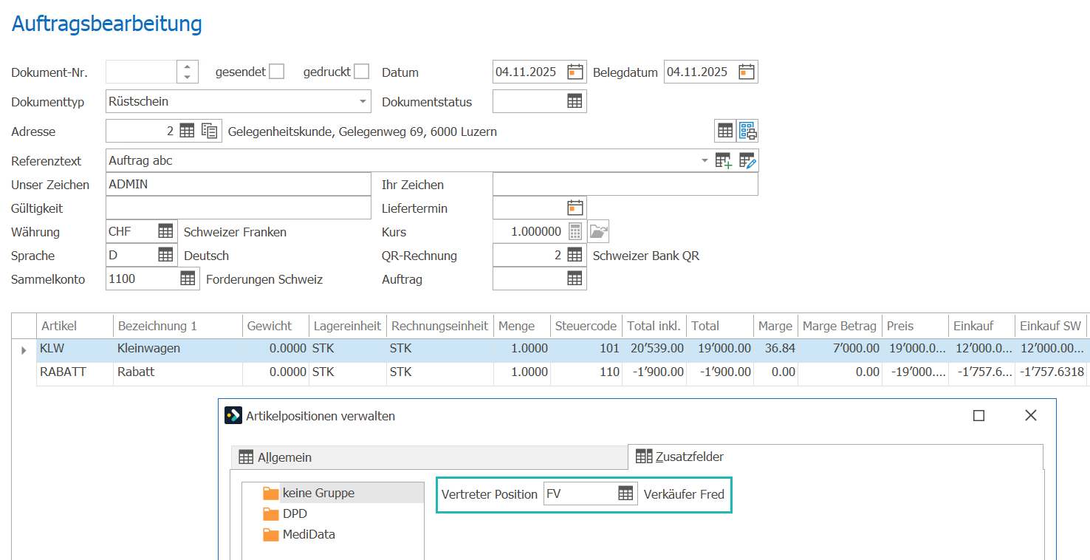Image resolution: width=1090 pixels, height=560 pixels.
Task: Sort by the Menge column header
Action: pos(522,326)
